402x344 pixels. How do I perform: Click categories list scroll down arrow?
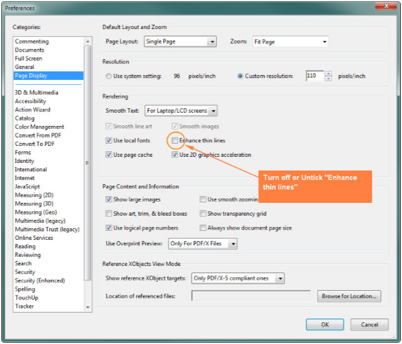click(x=88, y=307)
